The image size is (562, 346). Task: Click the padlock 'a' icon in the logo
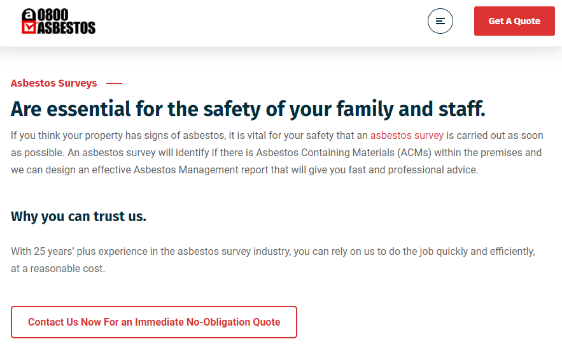(x=29, y=15)
